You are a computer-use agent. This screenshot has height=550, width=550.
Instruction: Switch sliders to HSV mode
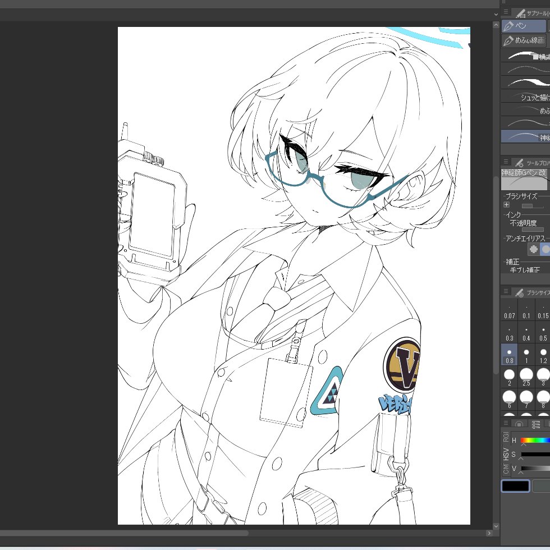[x=506, y=454]
